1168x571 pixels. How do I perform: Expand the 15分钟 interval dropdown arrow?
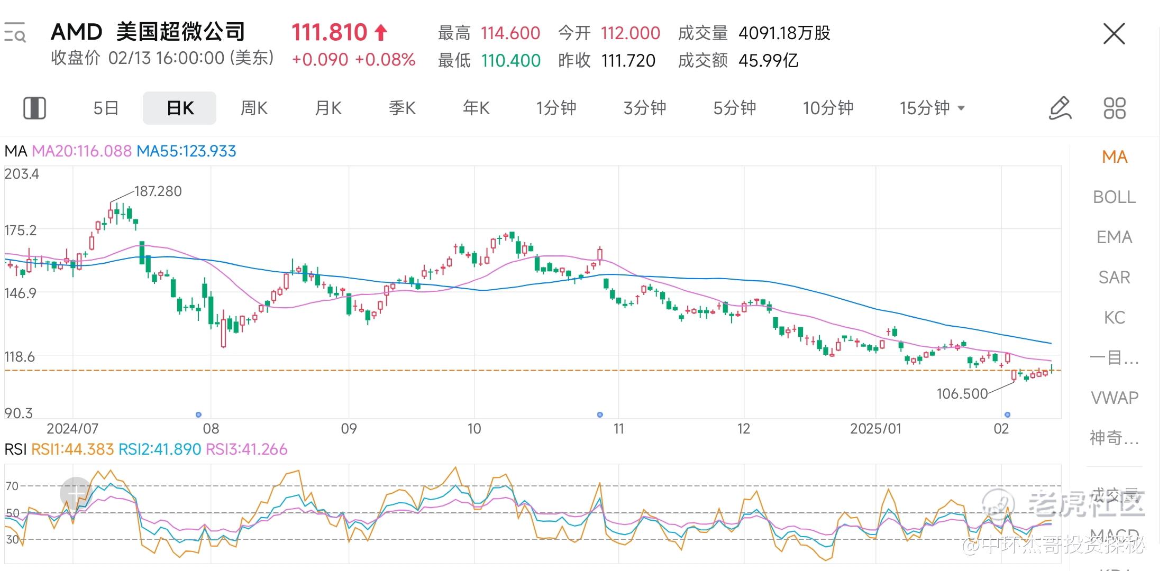click(x=961, y=108)
